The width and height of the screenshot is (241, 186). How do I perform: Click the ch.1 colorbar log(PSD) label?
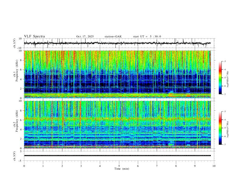(228, 79)
